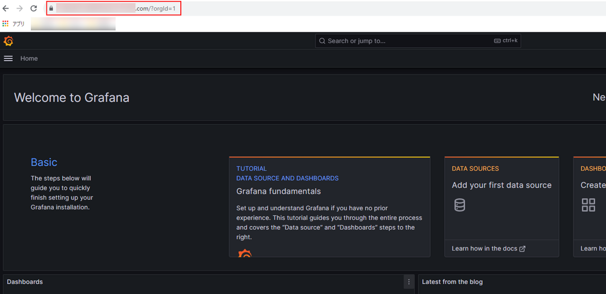Click the Grafana icon inside the tutorial card
This screenshot has width=606, height=294.
tap(245, 254)
